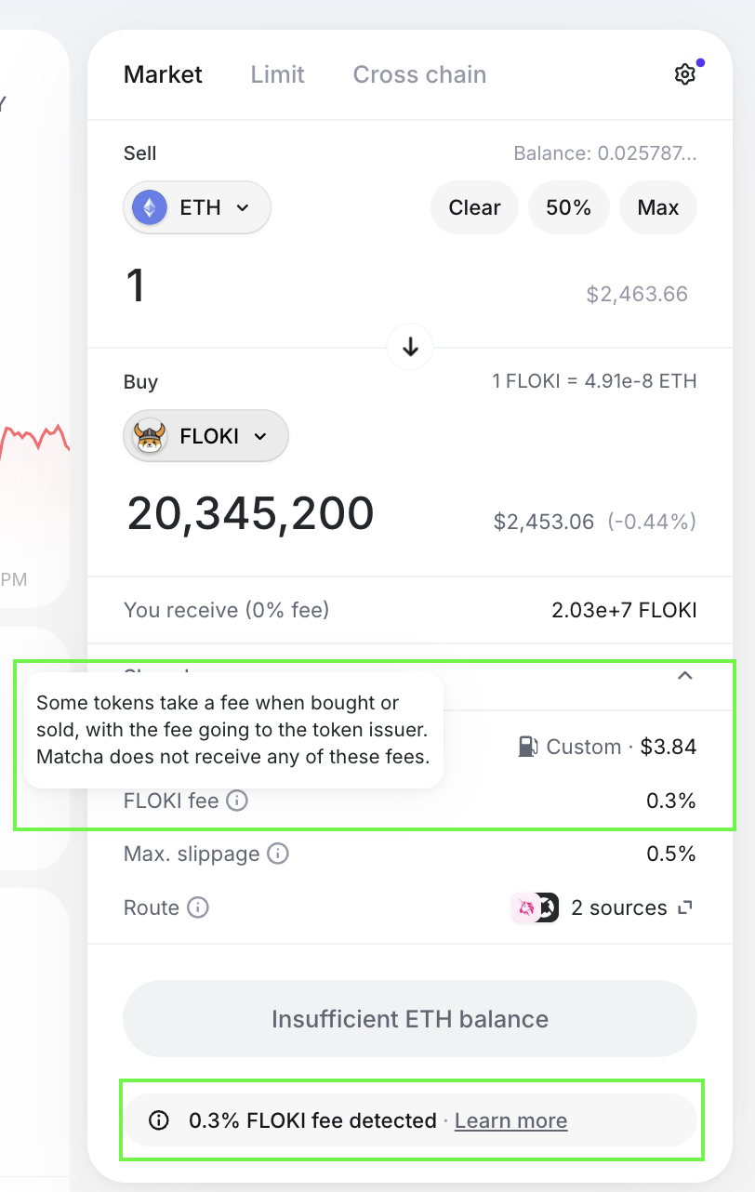
Task: Click the Insufficient ETH balance button
Action: (409, 1019)
